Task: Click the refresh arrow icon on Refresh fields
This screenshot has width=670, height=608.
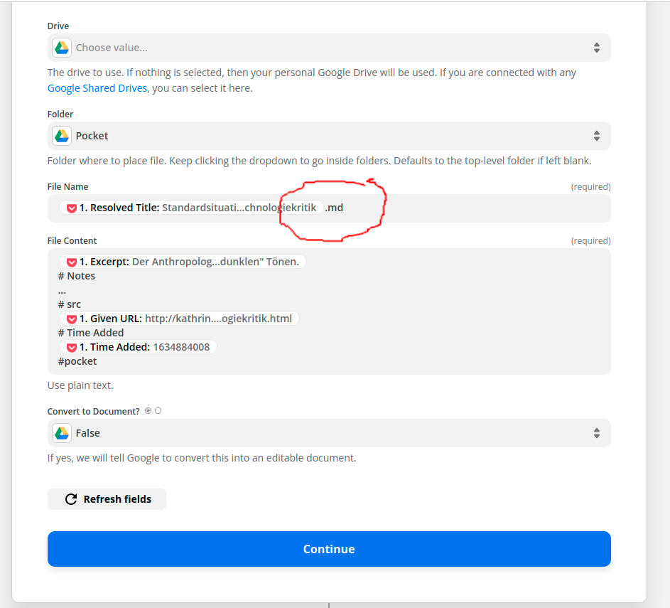Action: (71, 499)
